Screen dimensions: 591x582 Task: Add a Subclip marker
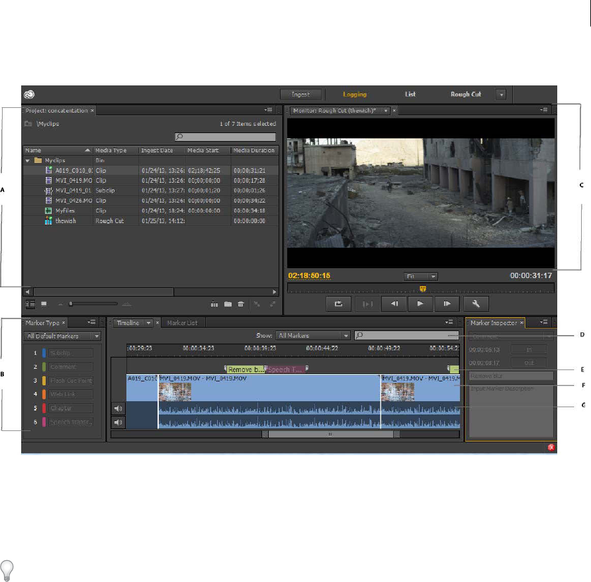[x=71, y=353]
